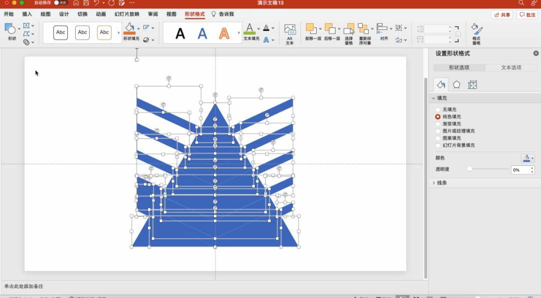
Task: Apply 文本填充 text fill color
Action: [249, 29]
